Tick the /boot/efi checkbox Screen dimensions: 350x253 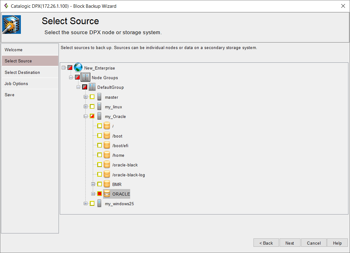(100, 145)
